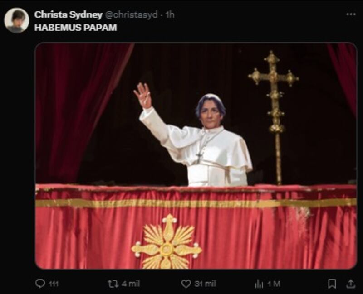Open the view analytics bar chart icon

click(259, 284)
